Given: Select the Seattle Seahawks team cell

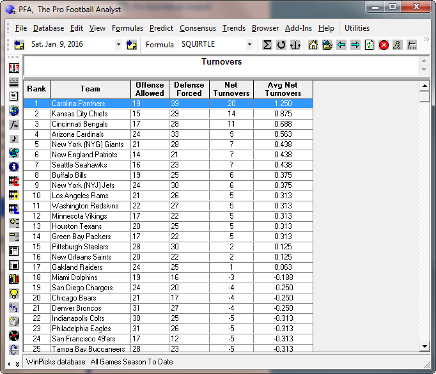Looking at the screenshot, I should pos(90,165).
